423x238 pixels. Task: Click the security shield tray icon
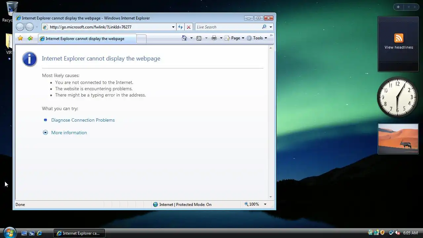(382, 233)
